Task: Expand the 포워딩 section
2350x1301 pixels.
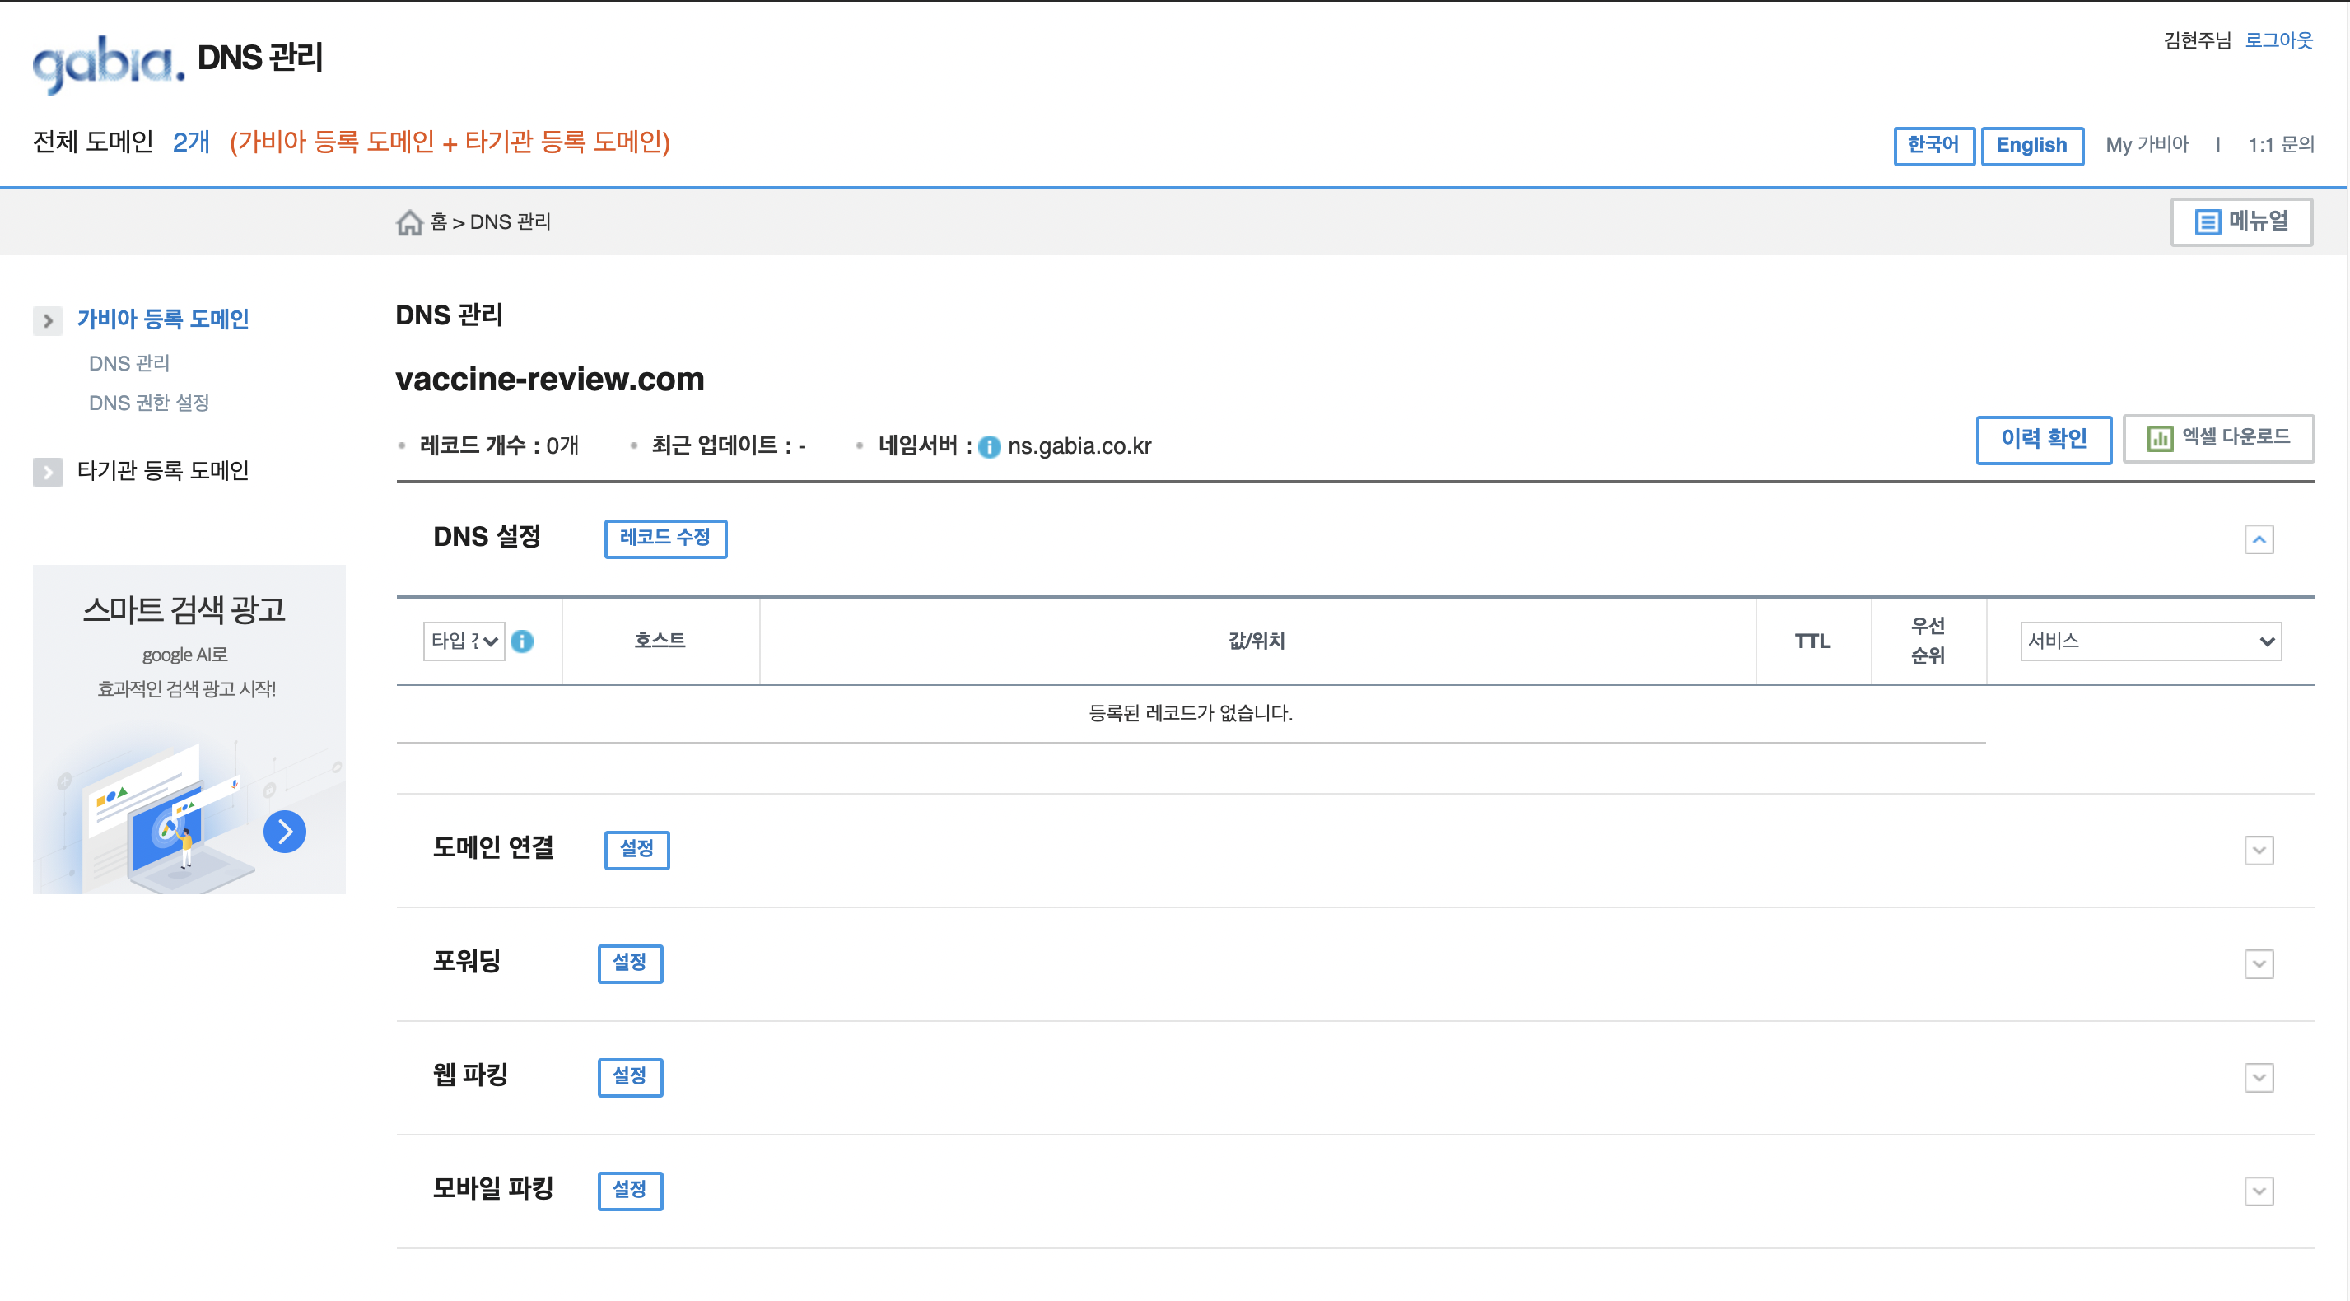Action: pos(2258,963)
